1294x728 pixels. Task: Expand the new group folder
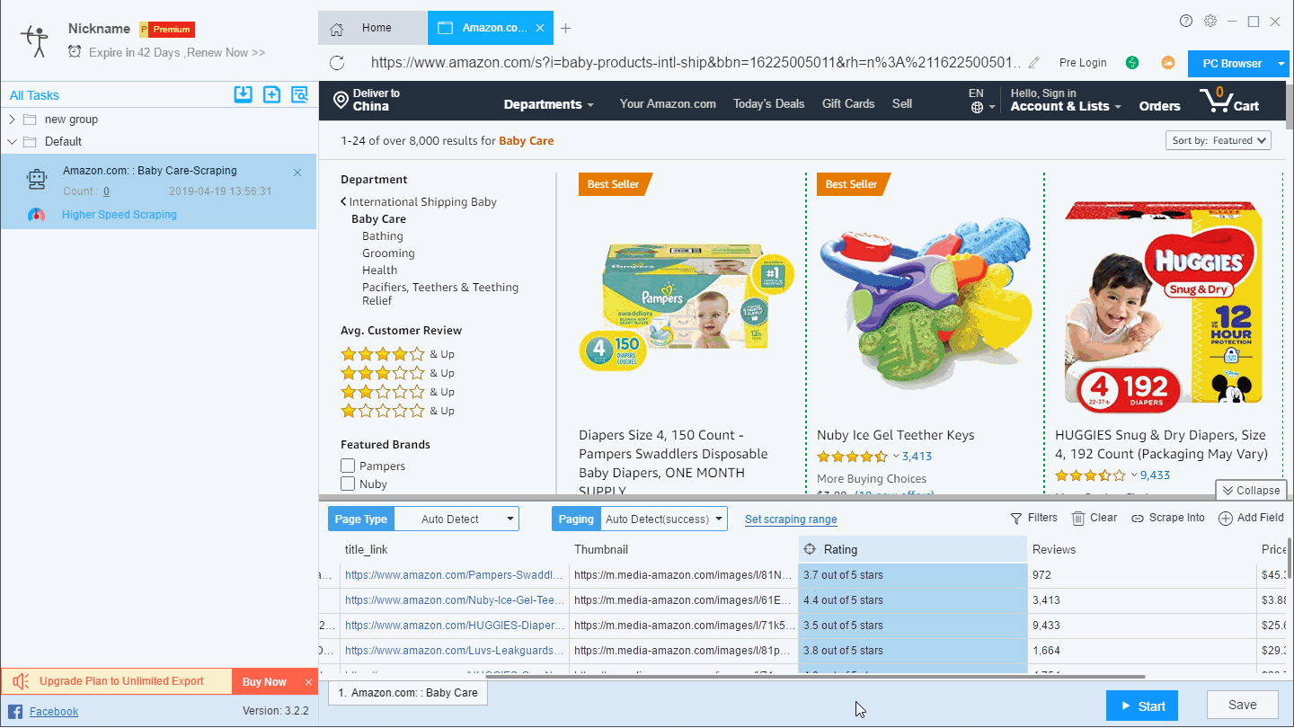tap(12, 119)
